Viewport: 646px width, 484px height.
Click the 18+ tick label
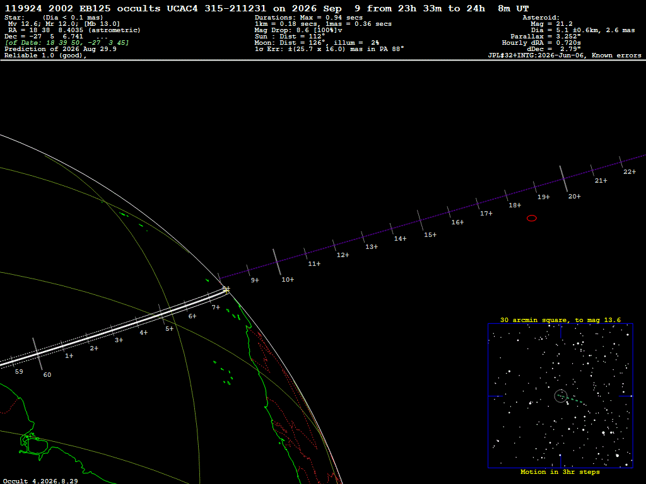pos(515,205)
